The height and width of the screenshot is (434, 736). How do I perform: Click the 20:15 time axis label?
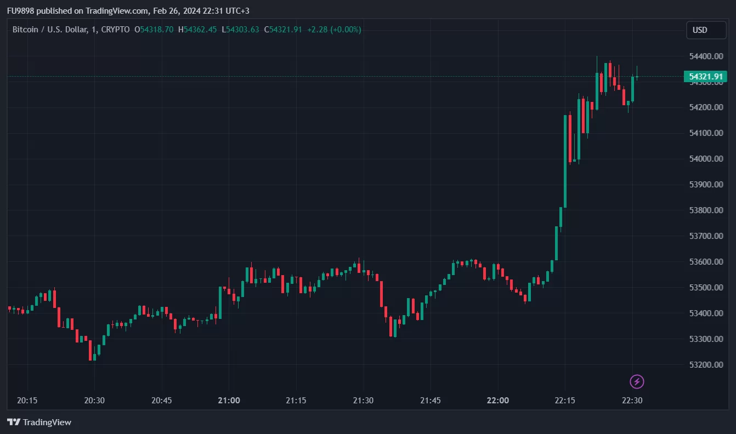pos(27,401)
